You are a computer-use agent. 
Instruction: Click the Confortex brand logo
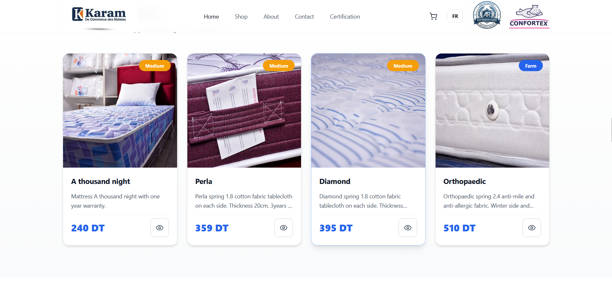[x=529, y=16]
